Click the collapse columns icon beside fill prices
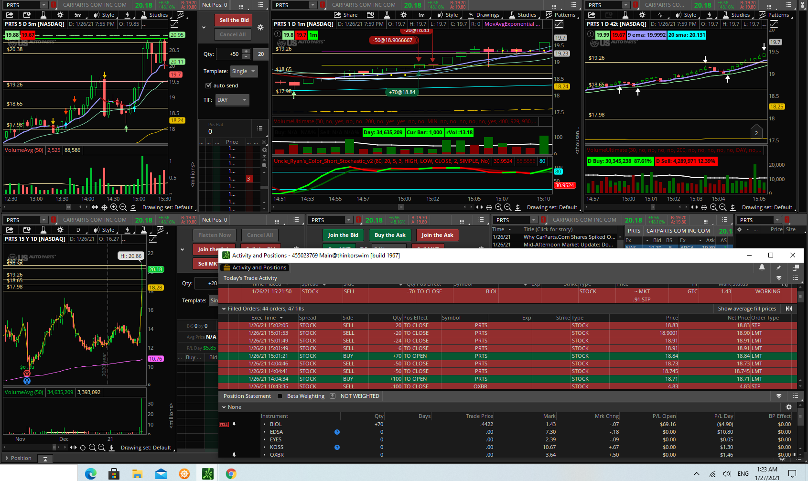Image resolution: width=808 pixels, height=481 pixels. click(789, 309)
